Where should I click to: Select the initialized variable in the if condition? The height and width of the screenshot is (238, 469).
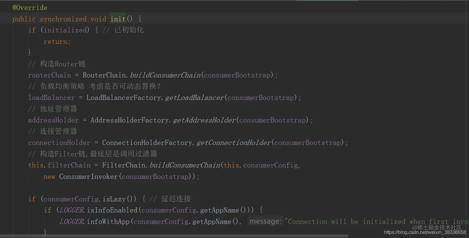coord(65,30)
